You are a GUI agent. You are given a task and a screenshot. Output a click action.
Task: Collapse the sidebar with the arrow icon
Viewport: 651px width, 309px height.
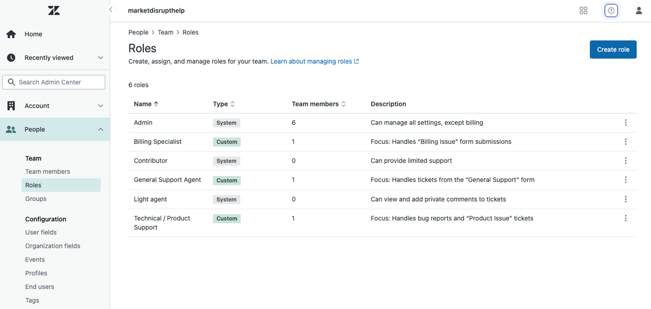110,10
